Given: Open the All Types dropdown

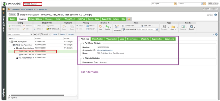Looking at the screenshot, I should (x=175, y=4).
